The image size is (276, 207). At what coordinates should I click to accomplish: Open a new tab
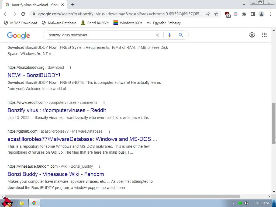73,5
